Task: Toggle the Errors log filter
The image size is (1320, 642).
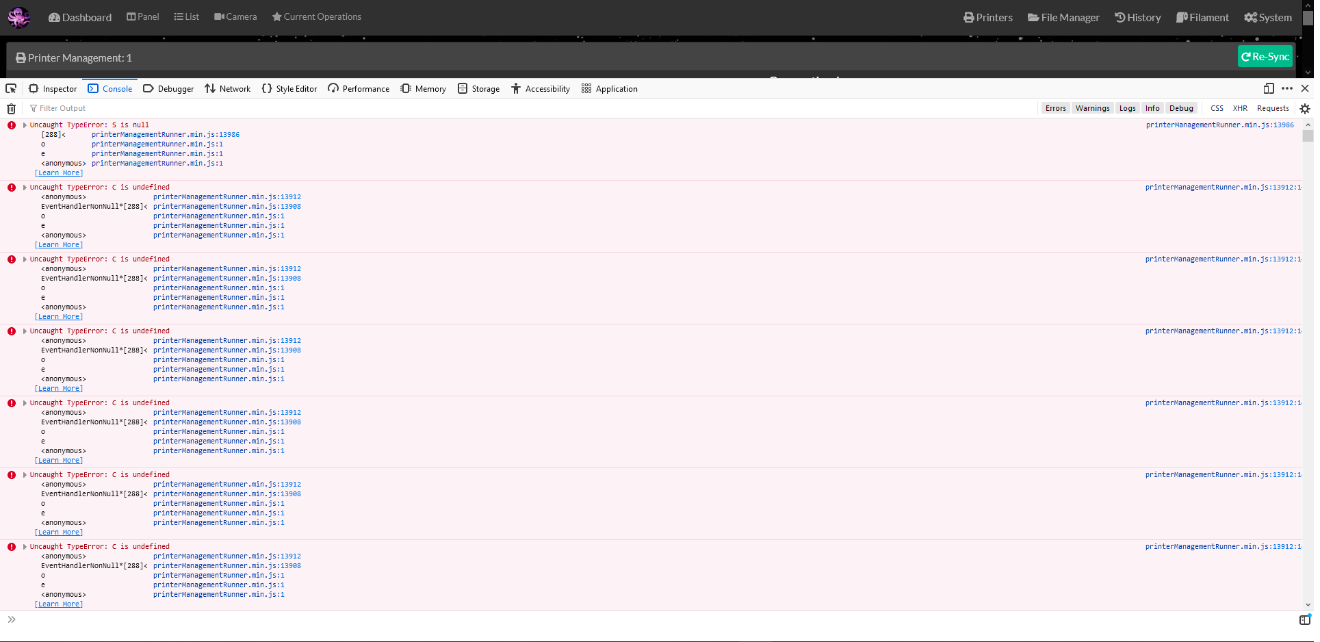Action: 1055,108
